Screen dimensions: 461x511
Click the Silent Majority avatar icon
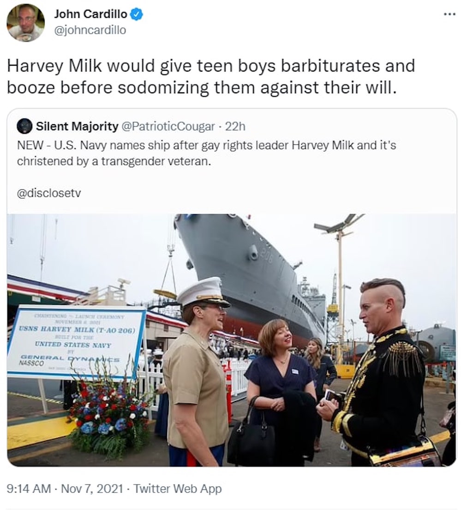click(24, 127)
